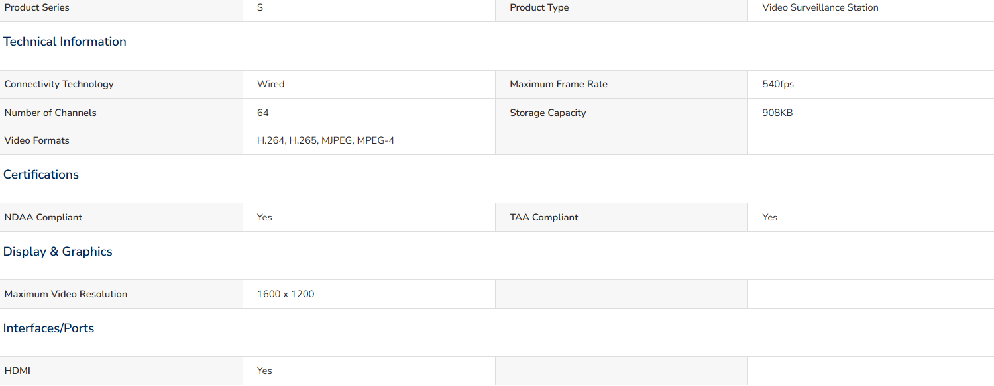Click the Video Surveillance Station value

coord(820,7)
